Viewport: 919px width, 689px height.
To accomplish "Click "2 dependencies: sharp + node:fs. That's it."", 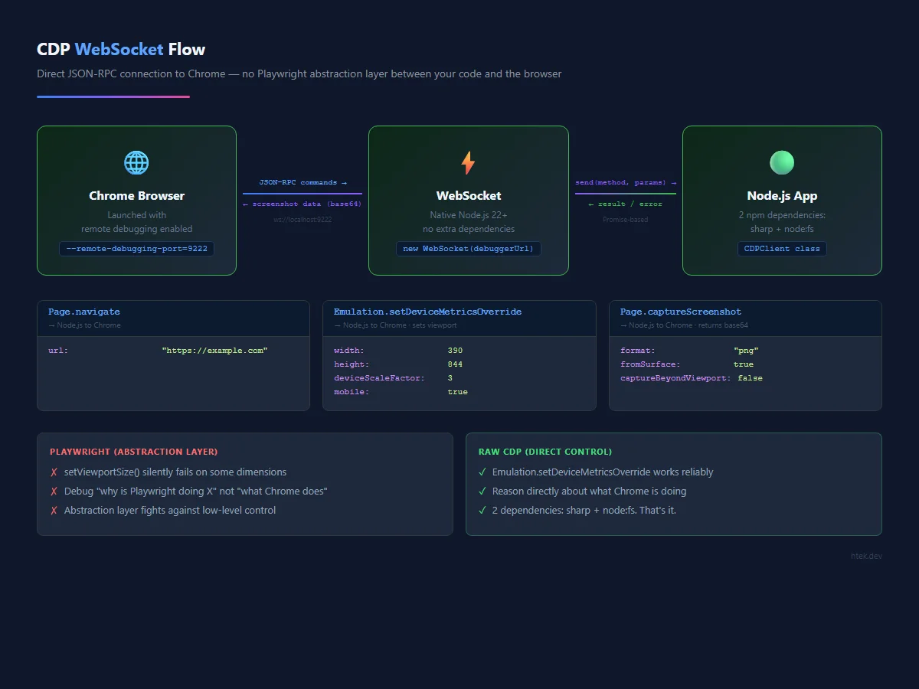I will pyautogui.click(x=584, y=511).
